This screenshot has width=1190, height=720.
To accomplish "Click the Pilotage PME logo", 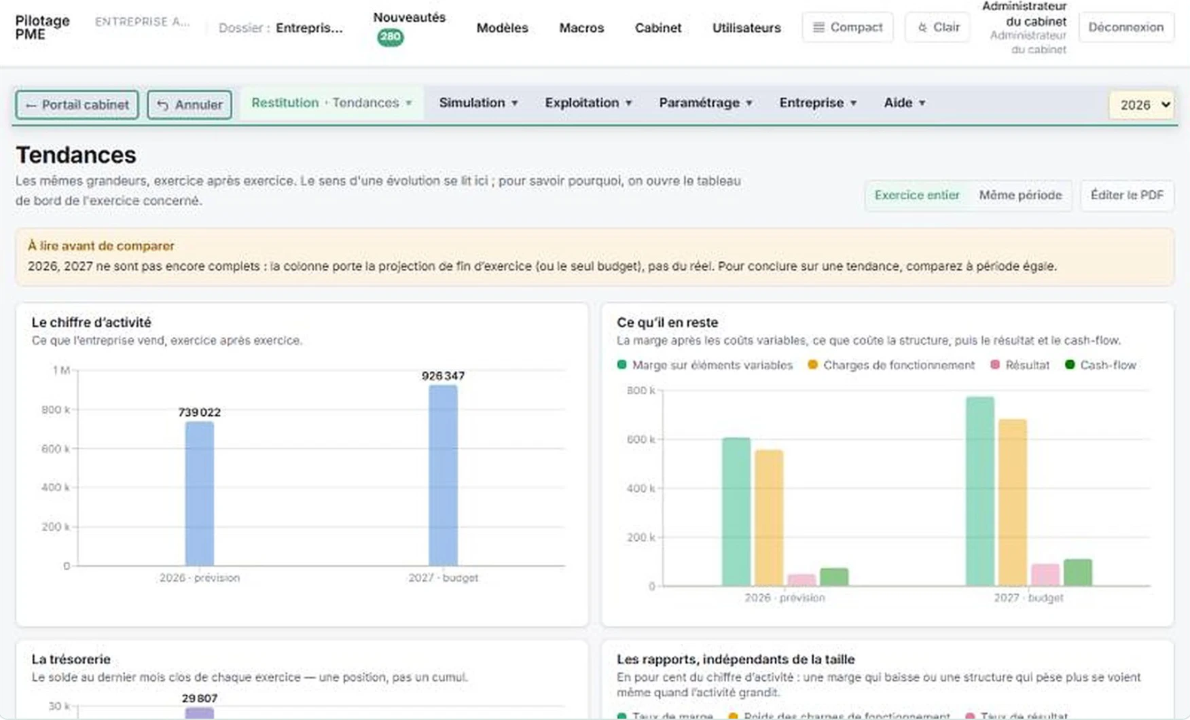I will 42,27.
